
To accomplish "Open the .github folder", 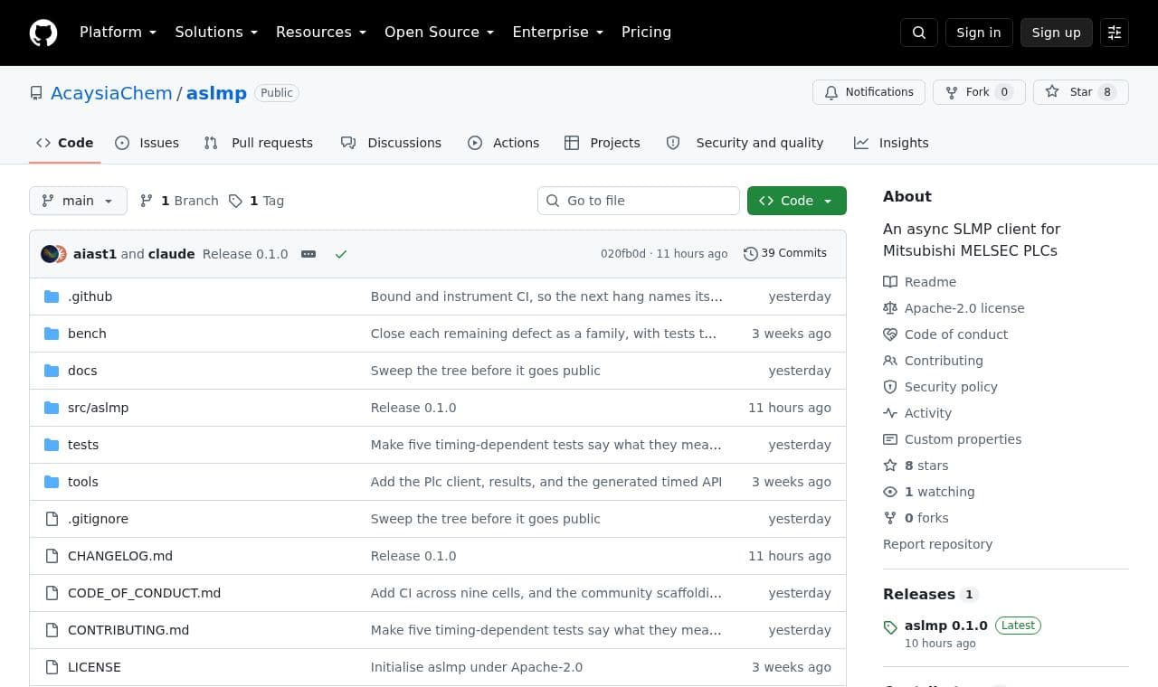I will [x=90, y=296].
